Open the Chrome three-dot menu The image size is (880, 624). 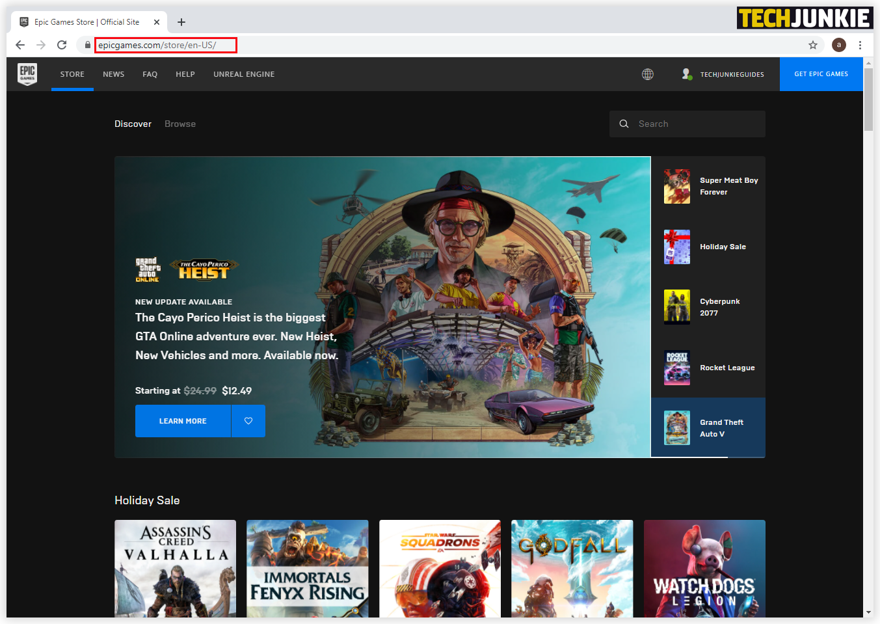[860, 45]
